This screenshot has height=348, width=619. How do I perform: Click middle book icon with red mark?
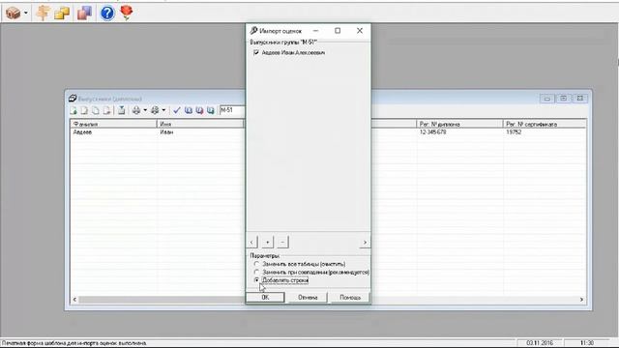click(x=199, y=110)
